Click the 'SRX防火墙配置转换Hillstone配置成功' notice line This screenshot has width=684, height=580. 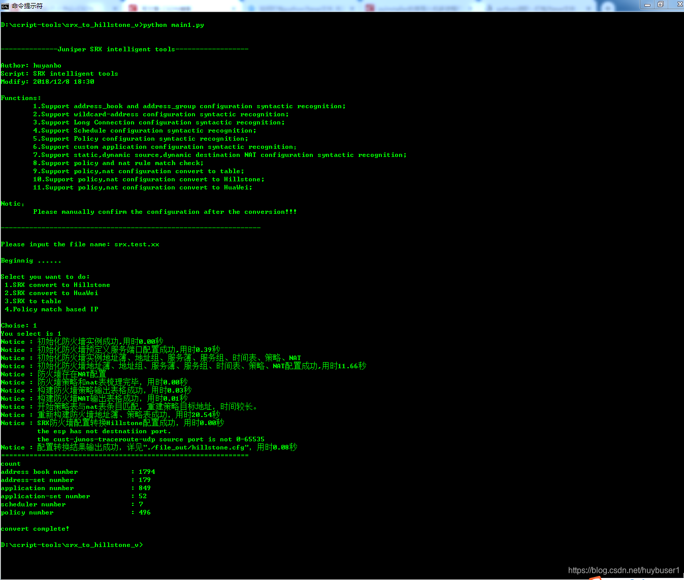(113, 423)
